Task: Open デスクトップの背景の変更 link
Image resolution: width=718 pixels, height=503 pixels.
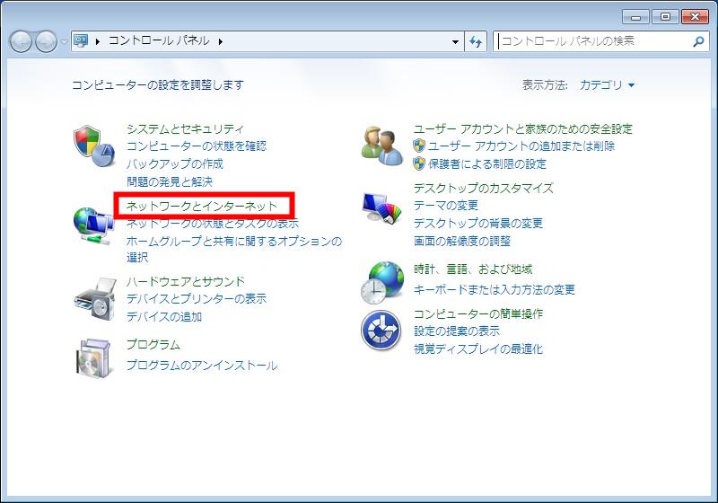Action: coord(478,223)
